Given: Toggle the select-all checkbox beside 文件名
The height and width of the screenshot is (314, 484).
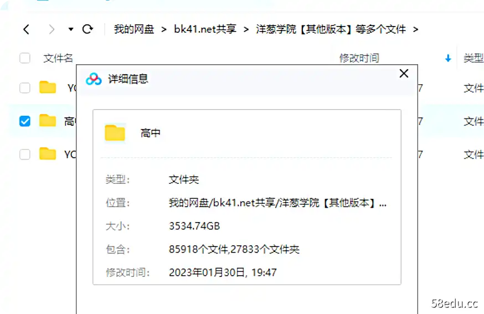Looking at the screenshot, I should 25,58.
